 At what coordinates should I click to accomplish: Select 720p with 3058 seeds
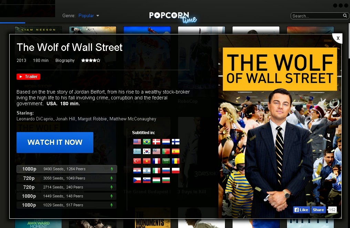coord(66,178)
